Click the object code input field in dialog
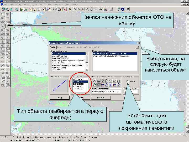This screenshot has height=142, width=189. point(131,92)
